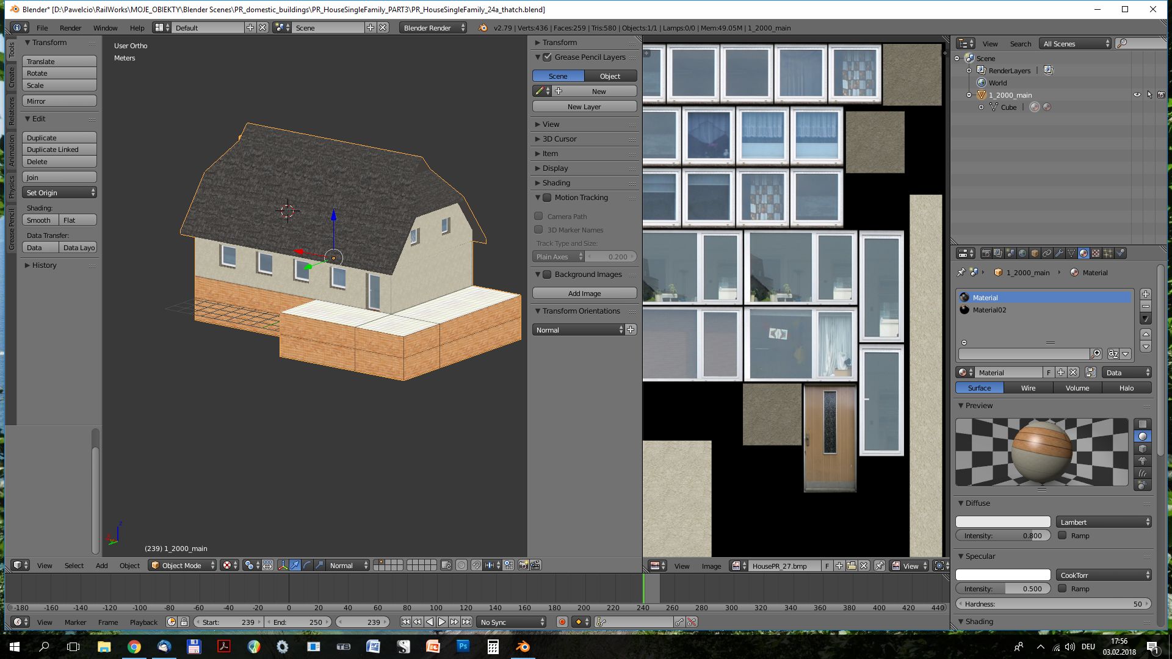This screenshot has width=1172, height=659.
Task: Open the Modifiers wrench properties tab
Action: point(1059,253)
